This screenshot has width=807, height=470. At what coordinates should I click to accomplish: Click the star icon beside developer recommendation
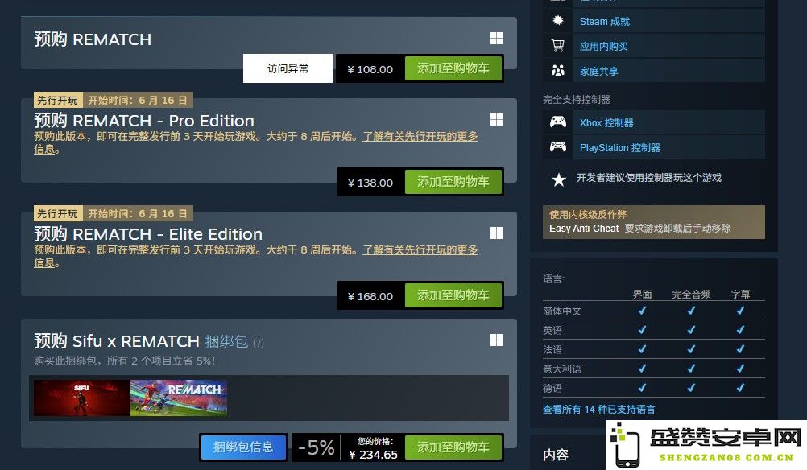558,179
